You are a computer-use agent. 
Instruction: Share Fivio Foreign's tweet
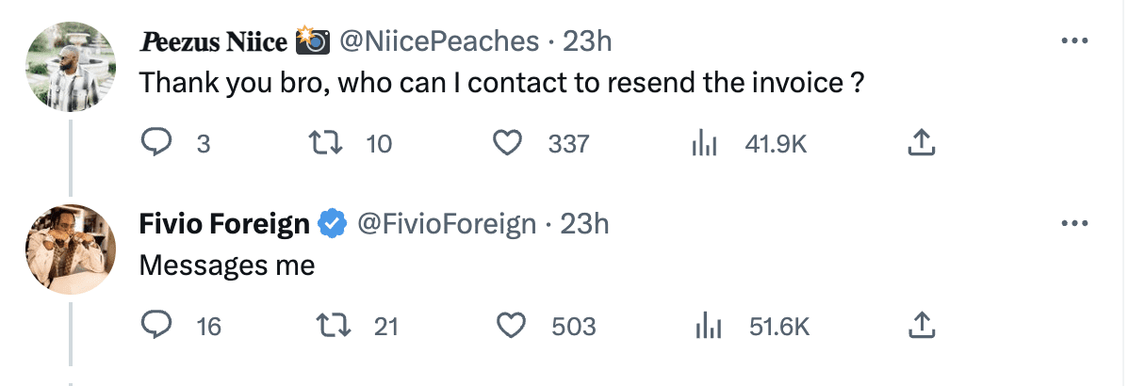click(921, 327)
